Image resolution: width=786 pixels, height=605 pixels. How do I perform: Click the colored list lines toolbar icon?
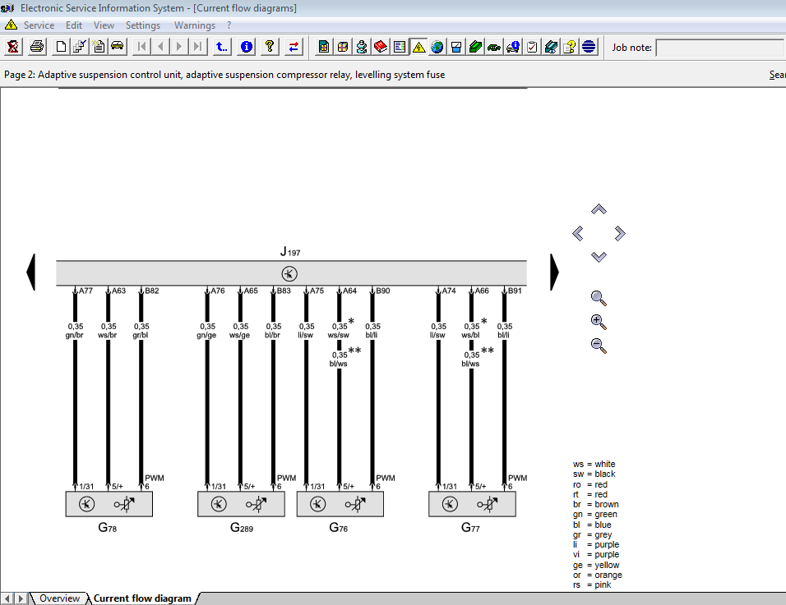pyautogui.click(x=400, y=47)
